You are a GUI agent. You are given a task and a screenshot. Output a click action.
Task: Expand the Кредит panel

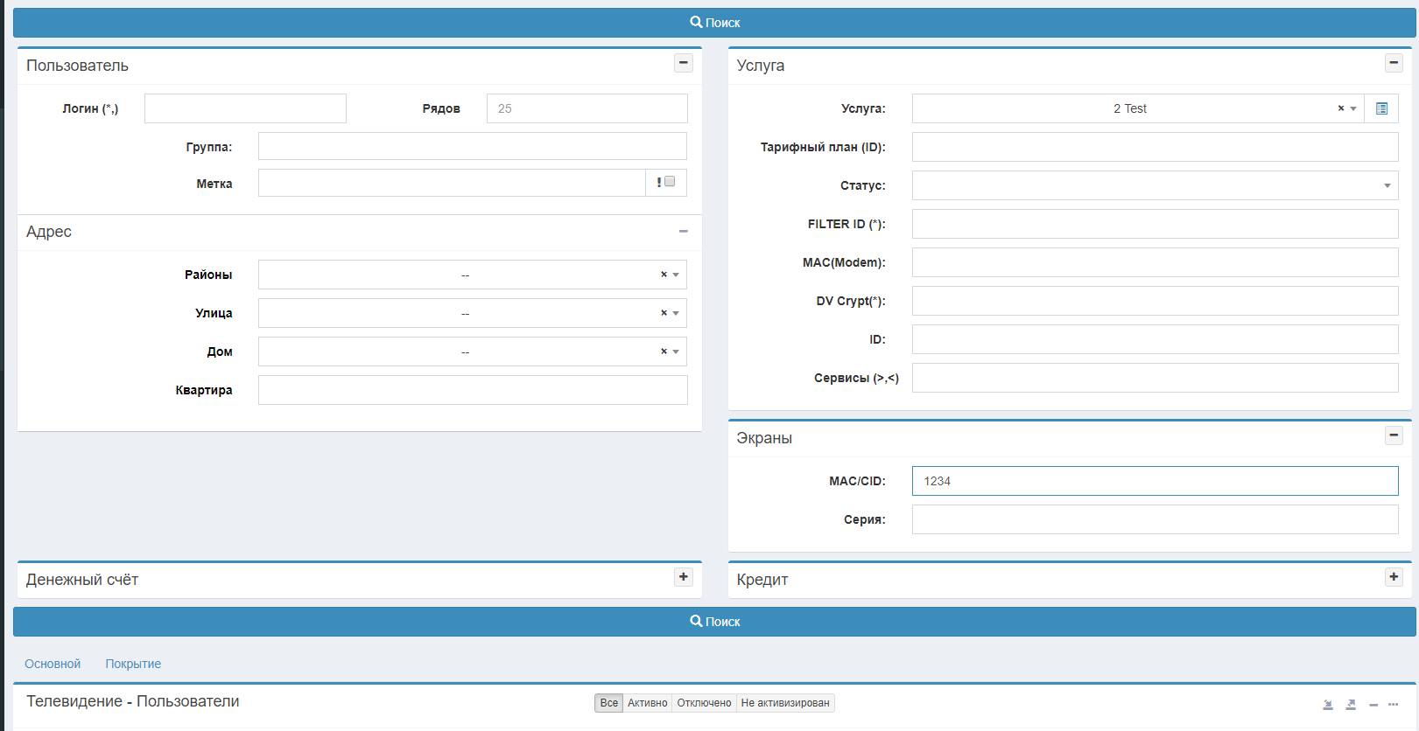coord(1394,577)
